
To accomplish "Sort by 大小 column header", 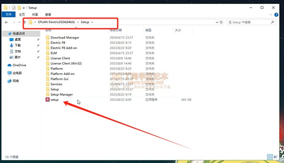I will click(178, 30).
